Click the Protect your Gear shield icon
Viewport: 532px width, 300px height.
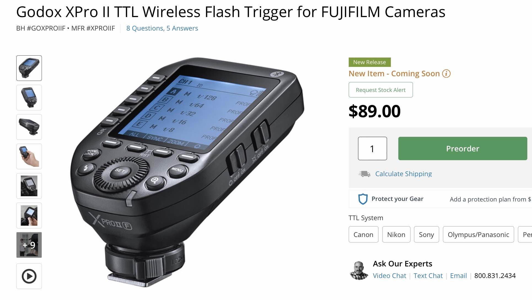coord(363,199)
